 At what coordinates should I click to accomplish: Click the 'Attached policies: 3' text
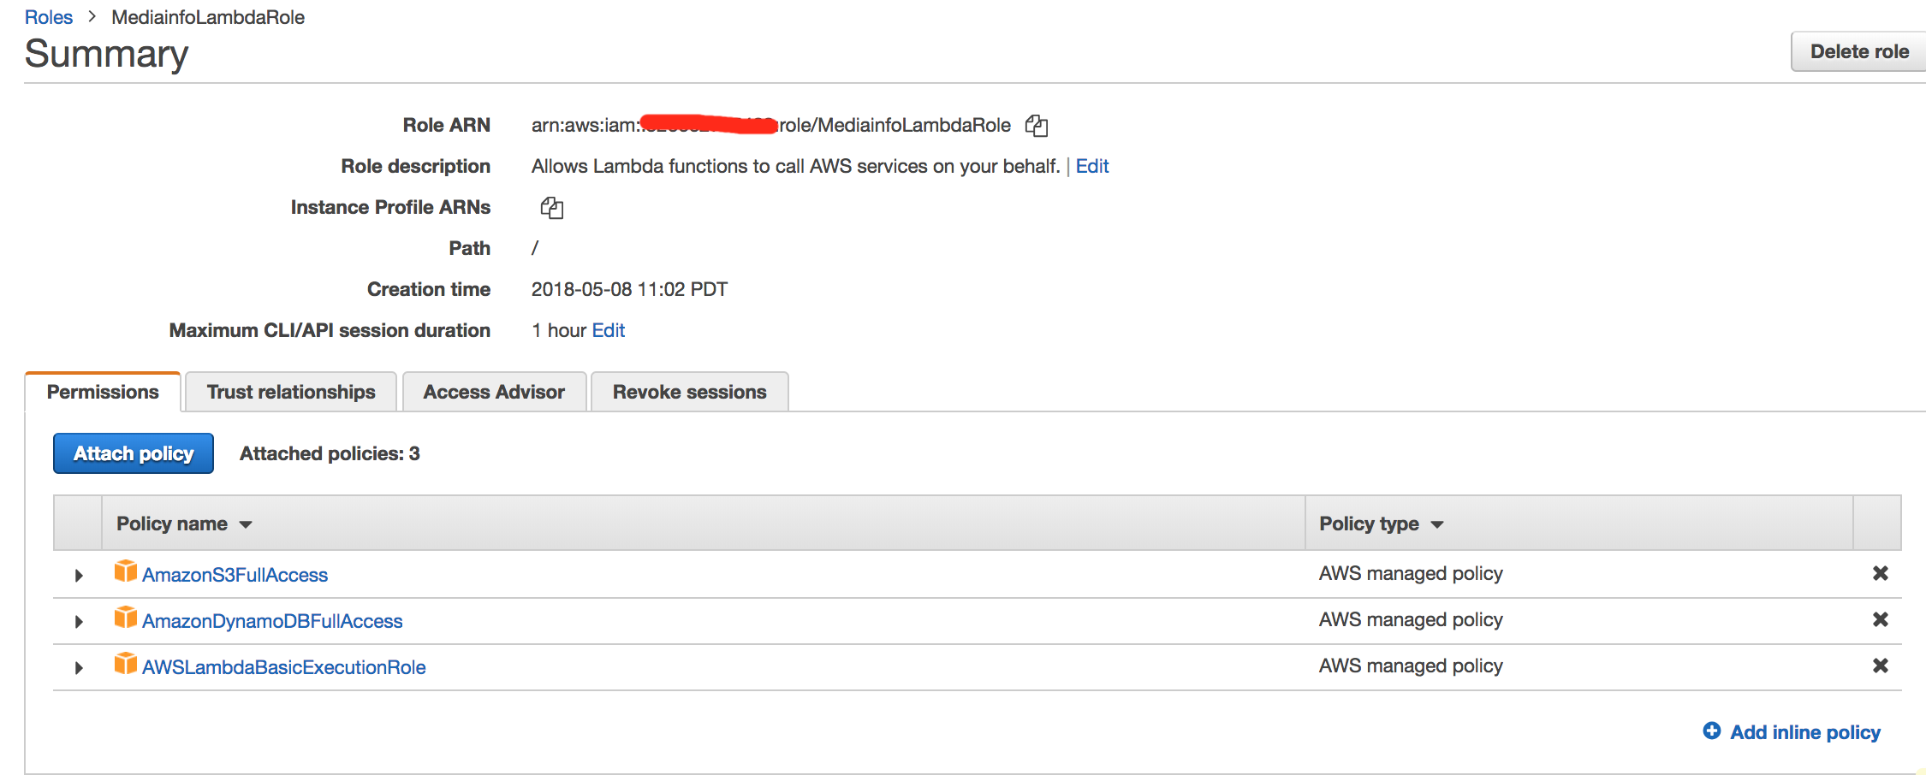pos(330,453)
